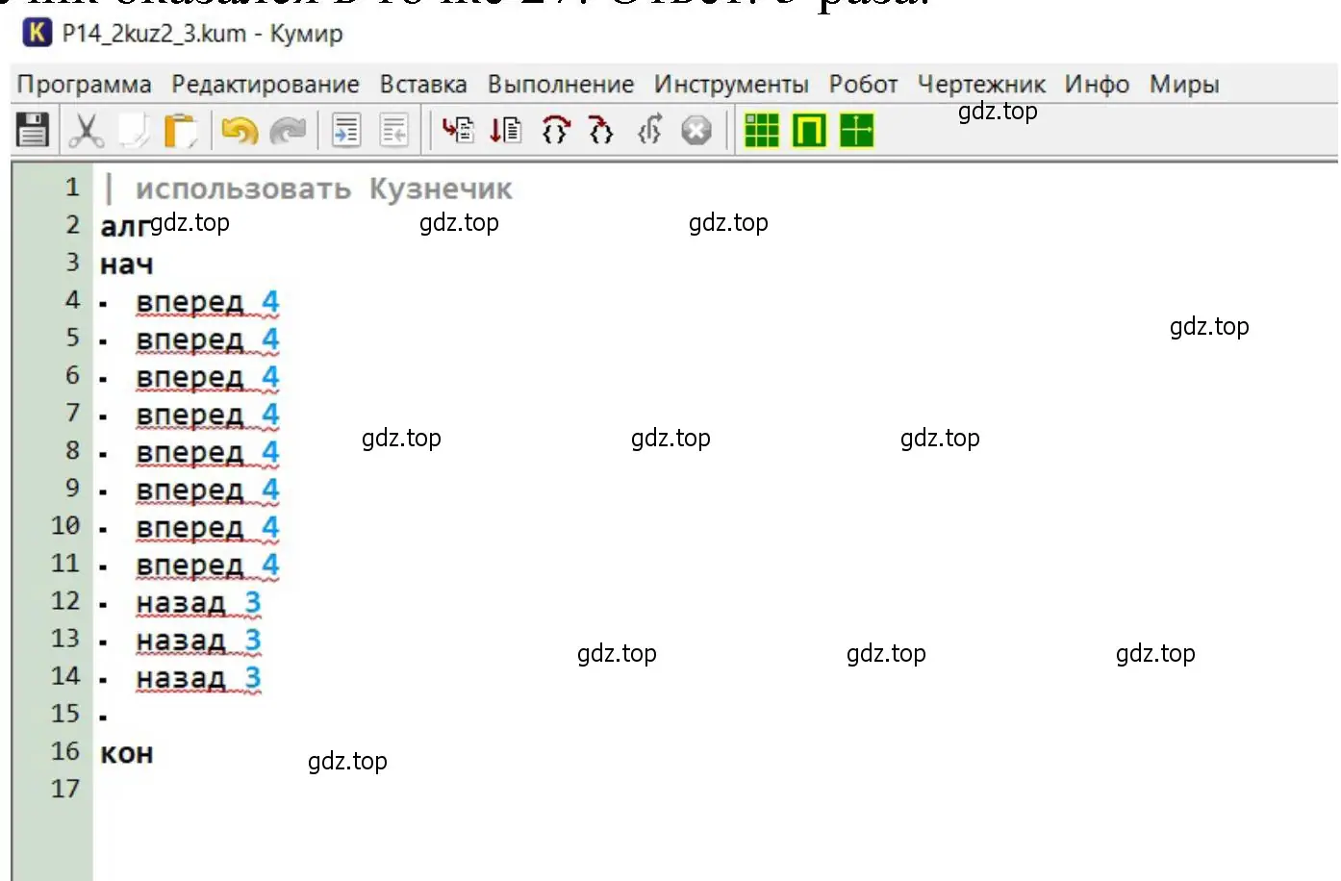Viewport: 1341px width, 881px height.
Task: Click the Run program icon with red arrow
Action: (458, 129)
